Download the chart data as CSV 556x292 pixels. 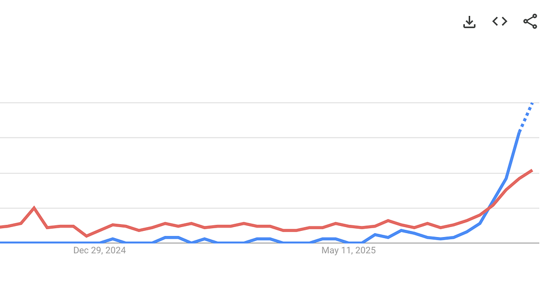point(469,22)
